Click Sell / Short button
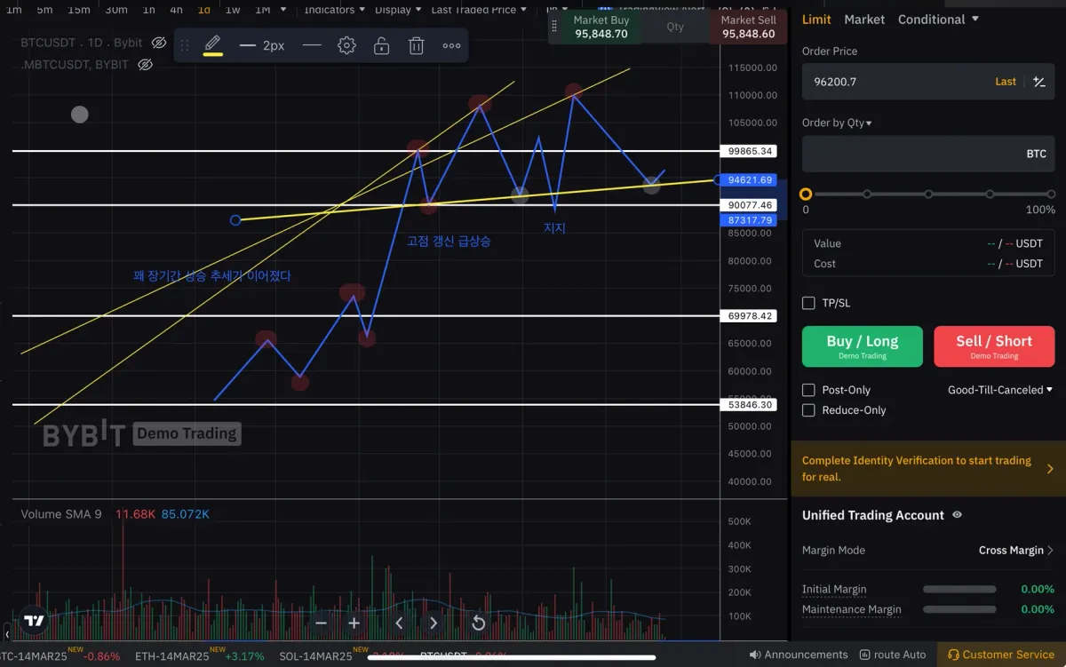The width and height of the screenshot is (1066, 667). (x=994, y=346)
